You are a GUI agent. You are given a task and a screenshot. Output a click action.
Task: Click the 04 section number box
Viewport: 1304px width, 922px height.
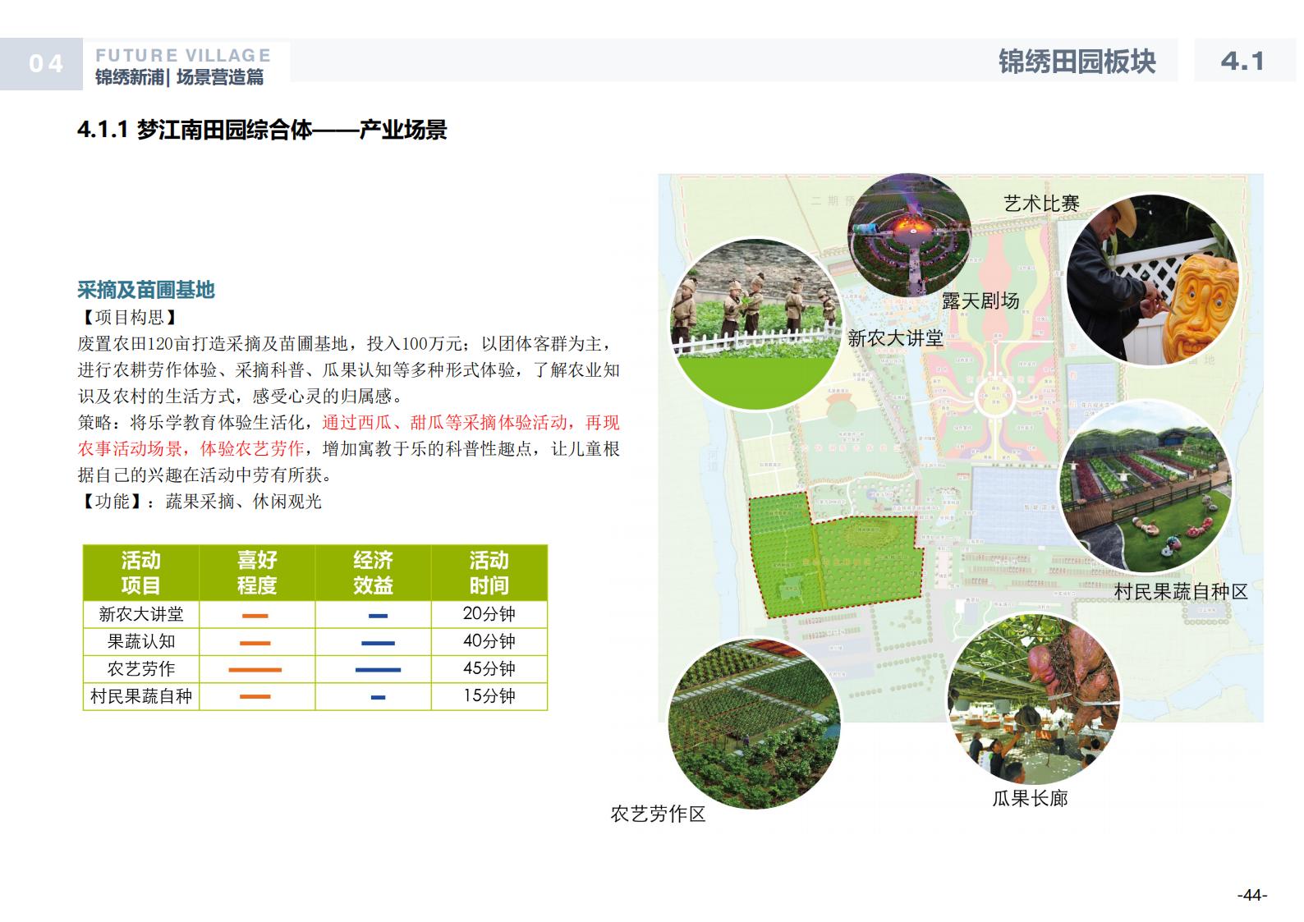pyautogui.click(x=42, y=63)
